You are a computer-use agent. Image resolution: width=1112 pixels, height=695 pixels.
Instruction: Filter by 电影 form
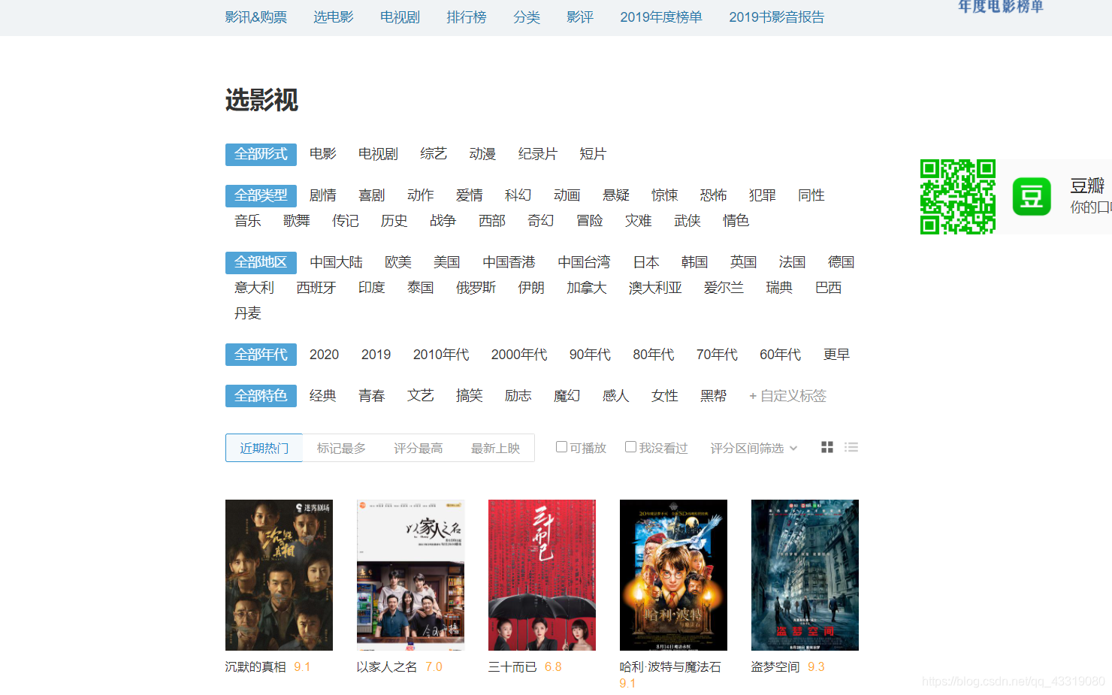323,154
